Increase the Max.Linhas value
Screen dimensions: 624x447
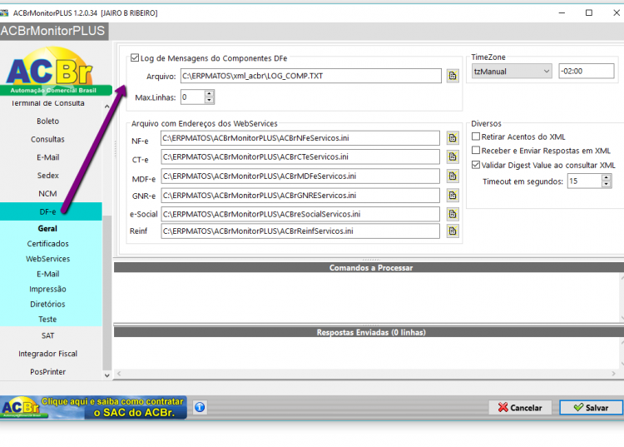210,93
